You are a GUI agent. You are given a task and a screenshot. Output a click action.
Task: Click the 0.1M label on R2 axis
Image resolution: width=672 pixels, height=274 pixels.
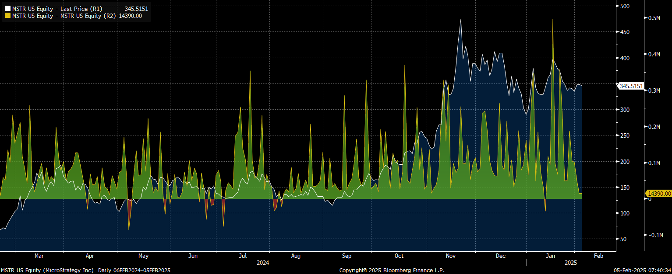(x=654, y=163)
